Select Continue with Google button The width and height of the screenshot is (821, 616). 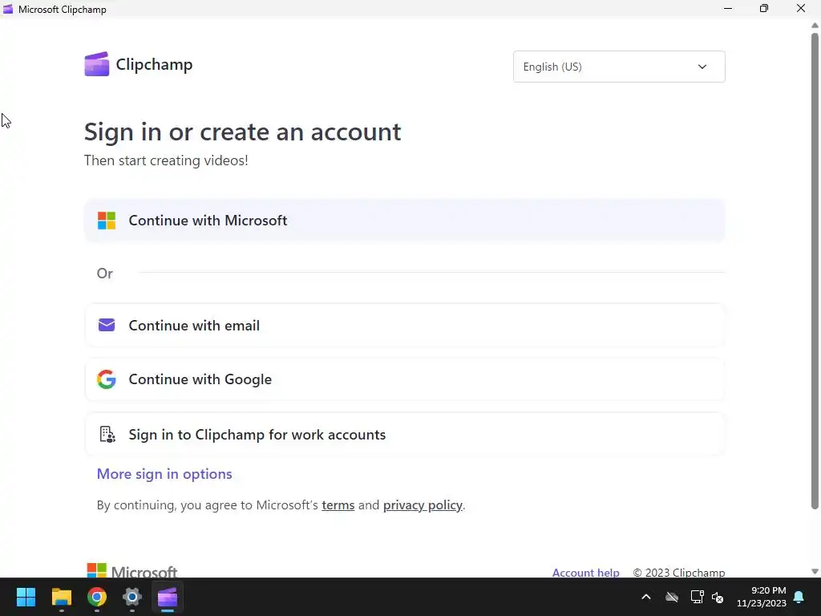405,379
